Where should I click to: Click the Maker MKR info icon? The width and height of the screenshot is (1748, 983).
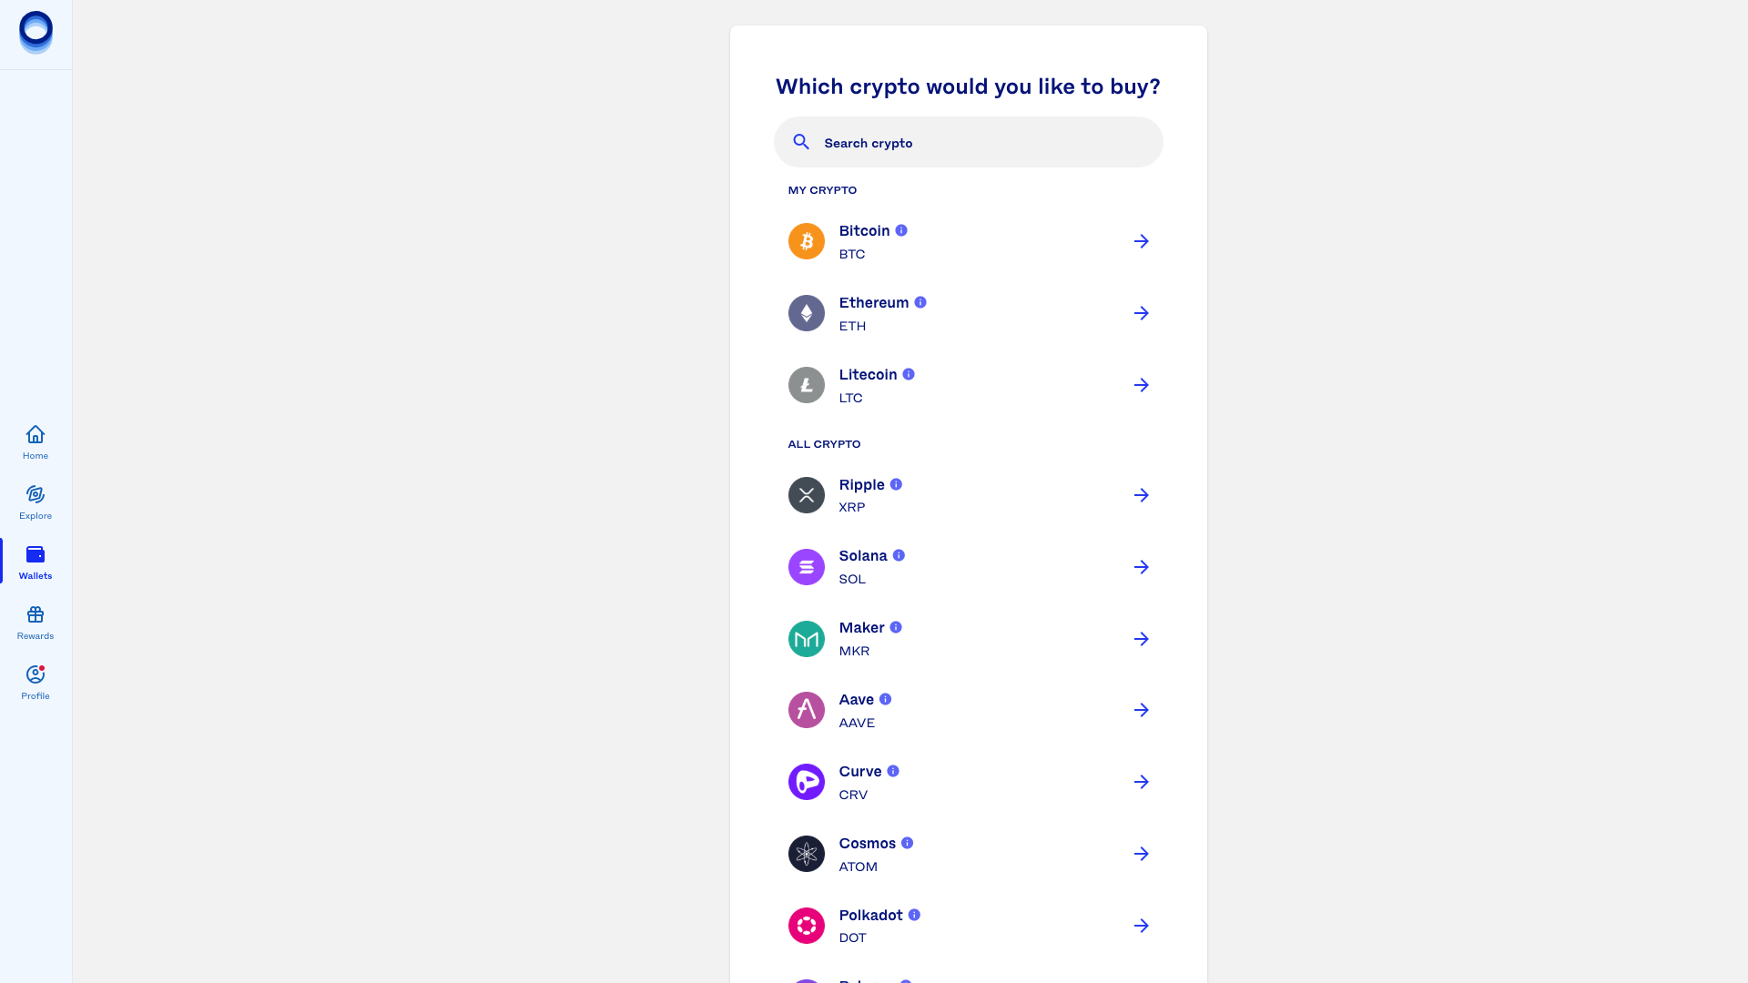896,626
